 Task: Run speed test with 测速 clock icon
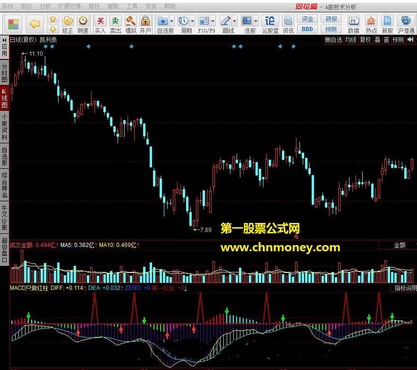[83, 21]
